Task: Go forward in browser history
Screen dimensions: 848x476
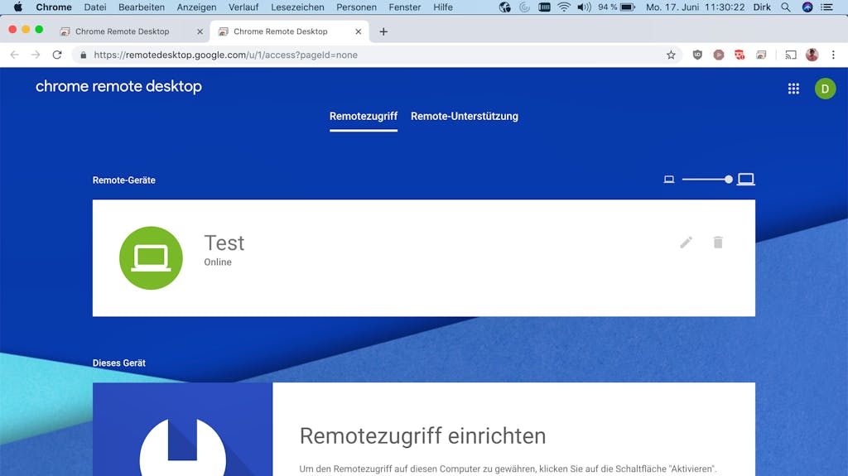Action: [36, 55]
